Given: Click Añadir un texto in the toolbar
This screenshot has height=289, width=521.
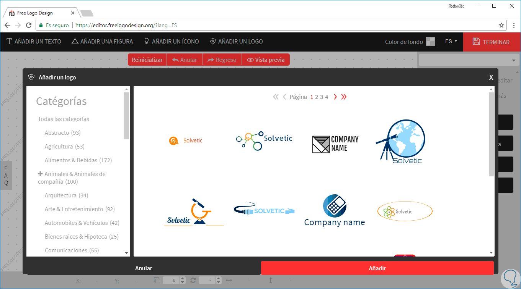Looking at the screenshot, I should tap(34, 42).
